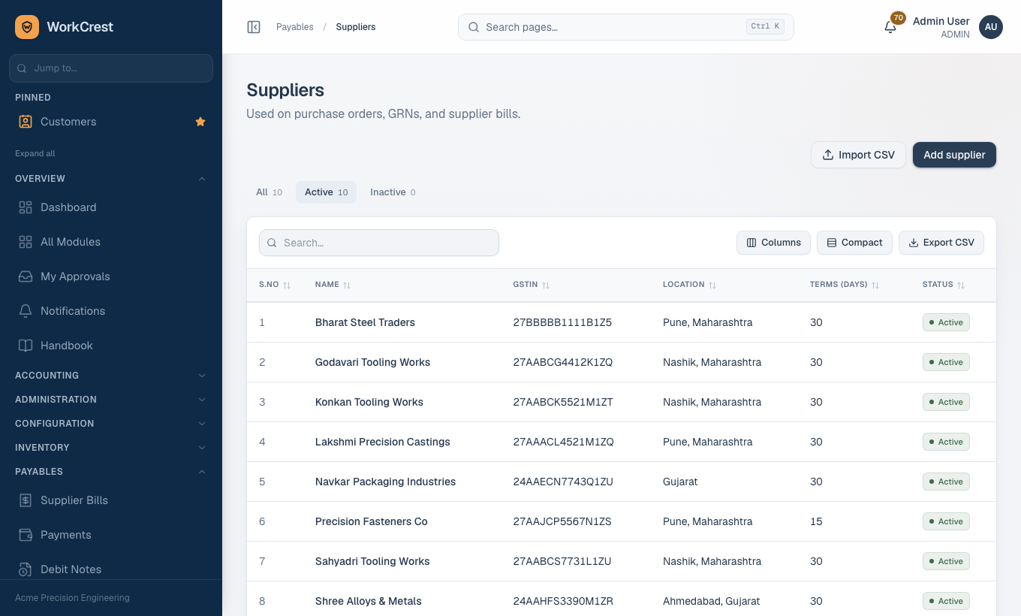Sort by TERMS (DAYS) column arrows
Viewport: 1021px width, 616px height.
point(875,285)
